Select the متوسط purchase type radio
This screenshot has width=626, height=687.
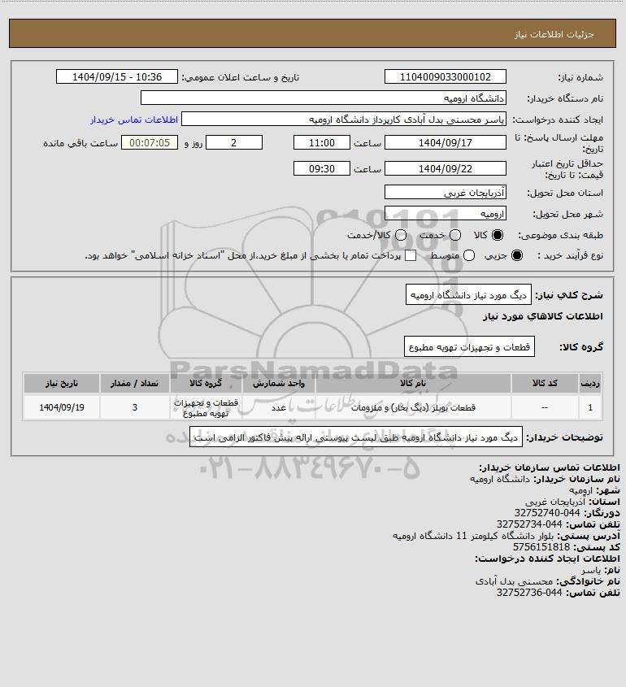[x=469, y=255]
